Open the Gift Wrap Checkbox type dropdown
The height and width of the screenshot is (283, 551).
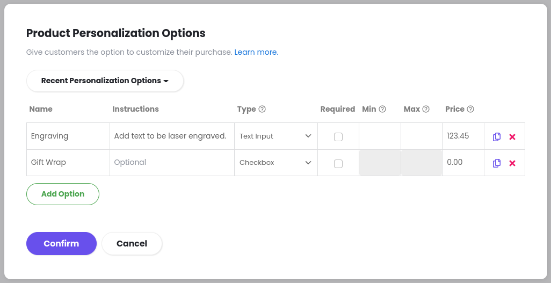coord(276,162)
